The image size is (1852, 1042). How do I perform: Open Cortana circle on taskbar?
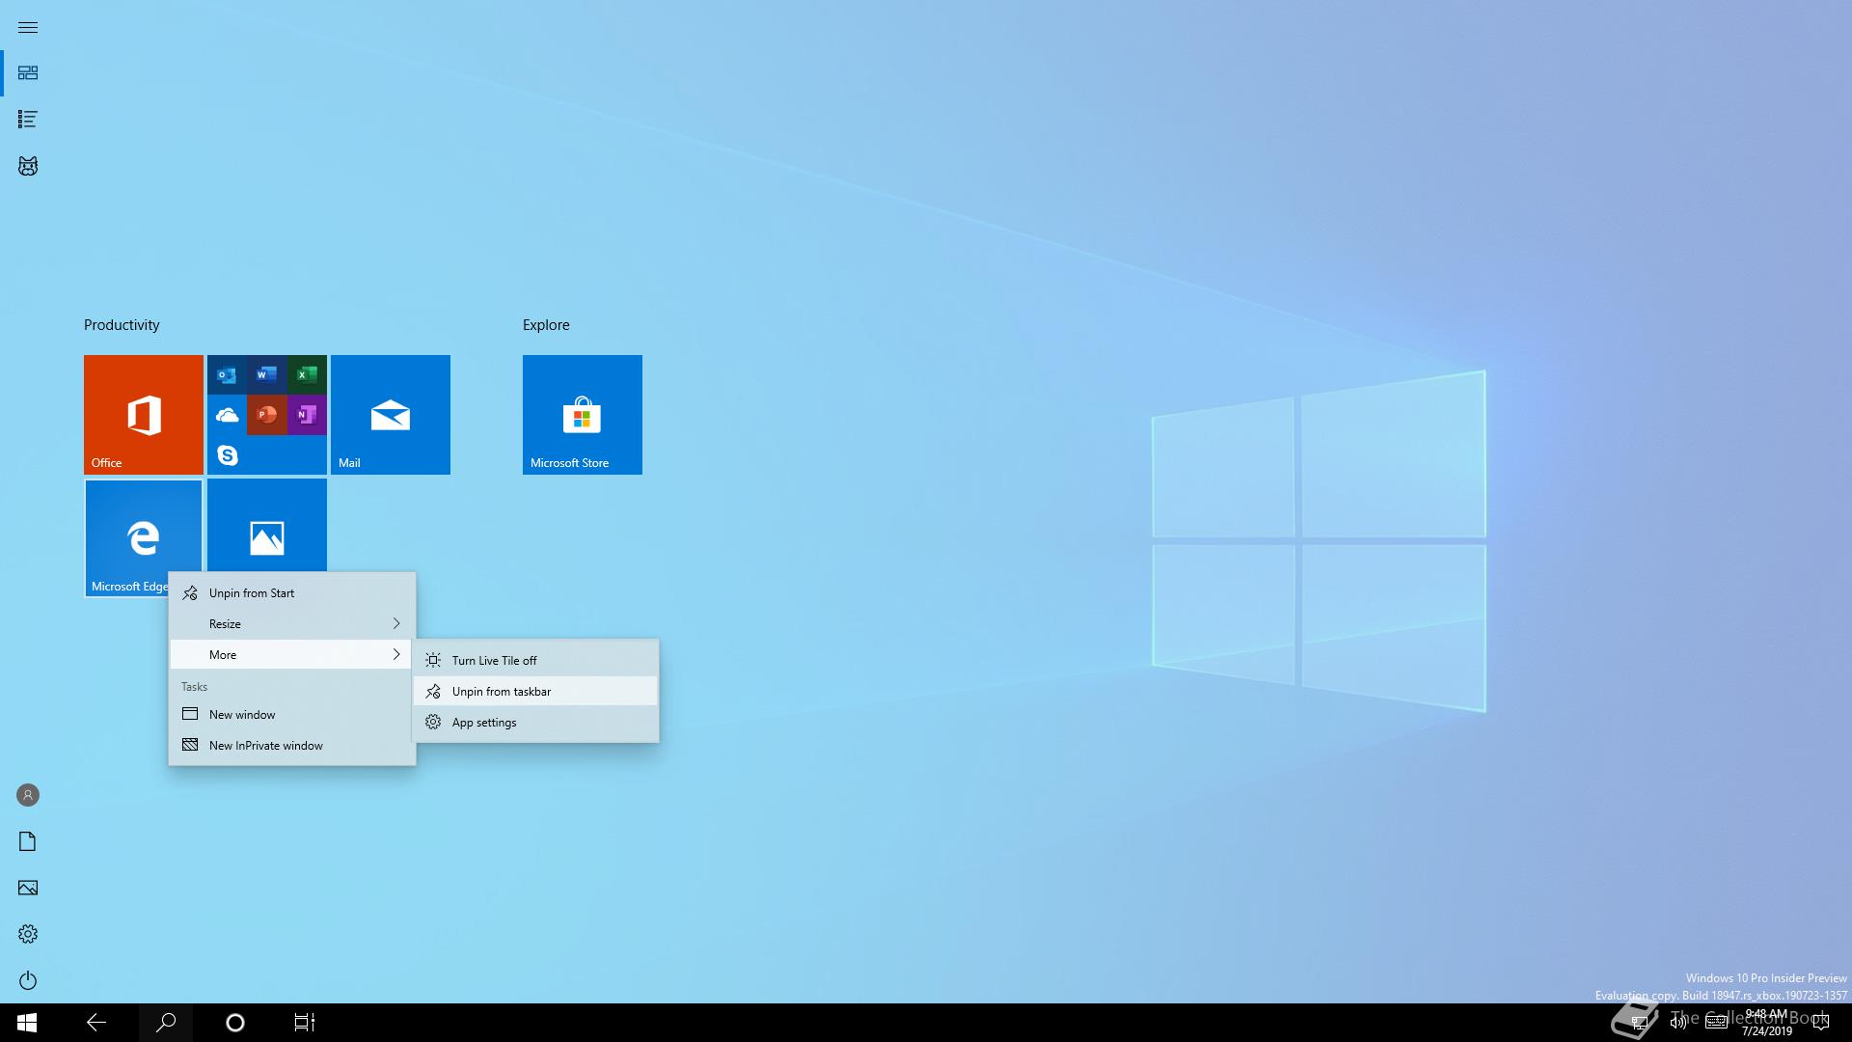235,1023
